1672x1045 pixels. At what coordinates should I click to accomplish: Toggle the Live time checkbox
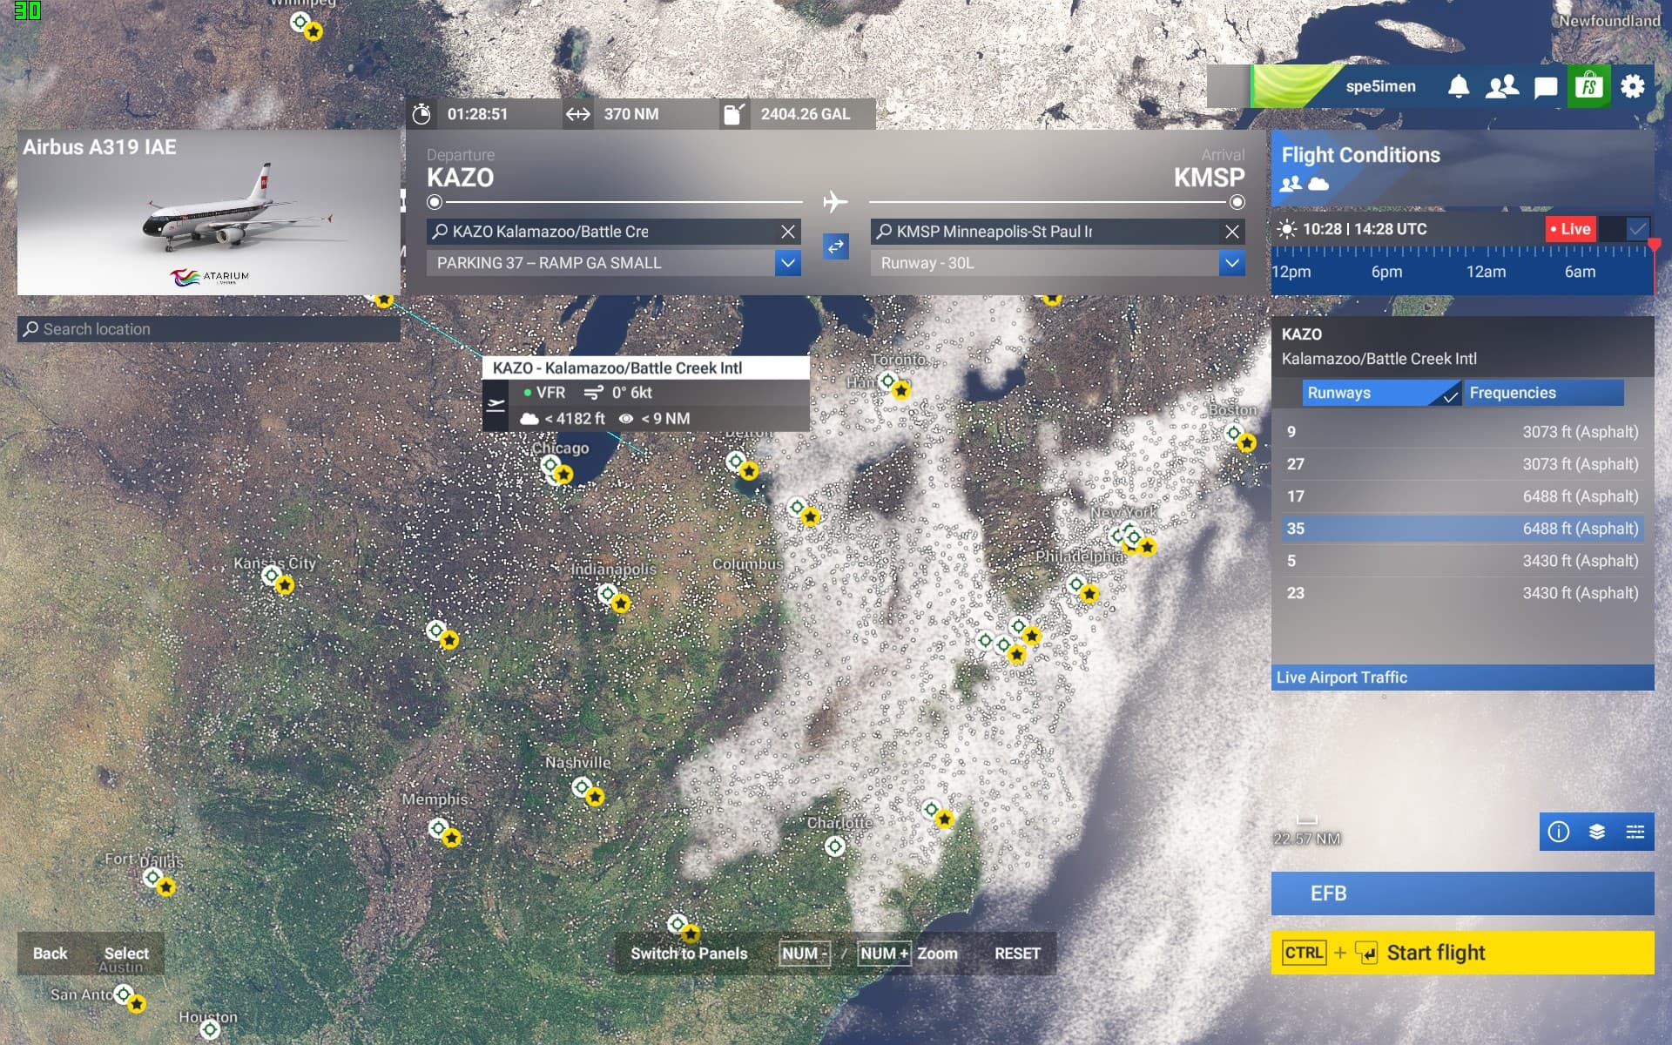click(1637, 229)
